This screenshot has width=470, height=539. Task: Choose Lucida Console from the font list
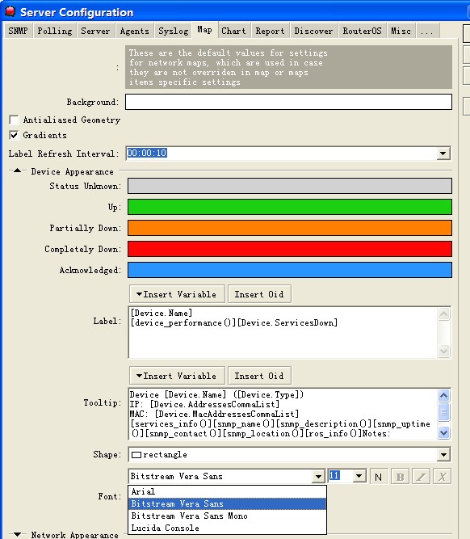[x=227, y=528]
